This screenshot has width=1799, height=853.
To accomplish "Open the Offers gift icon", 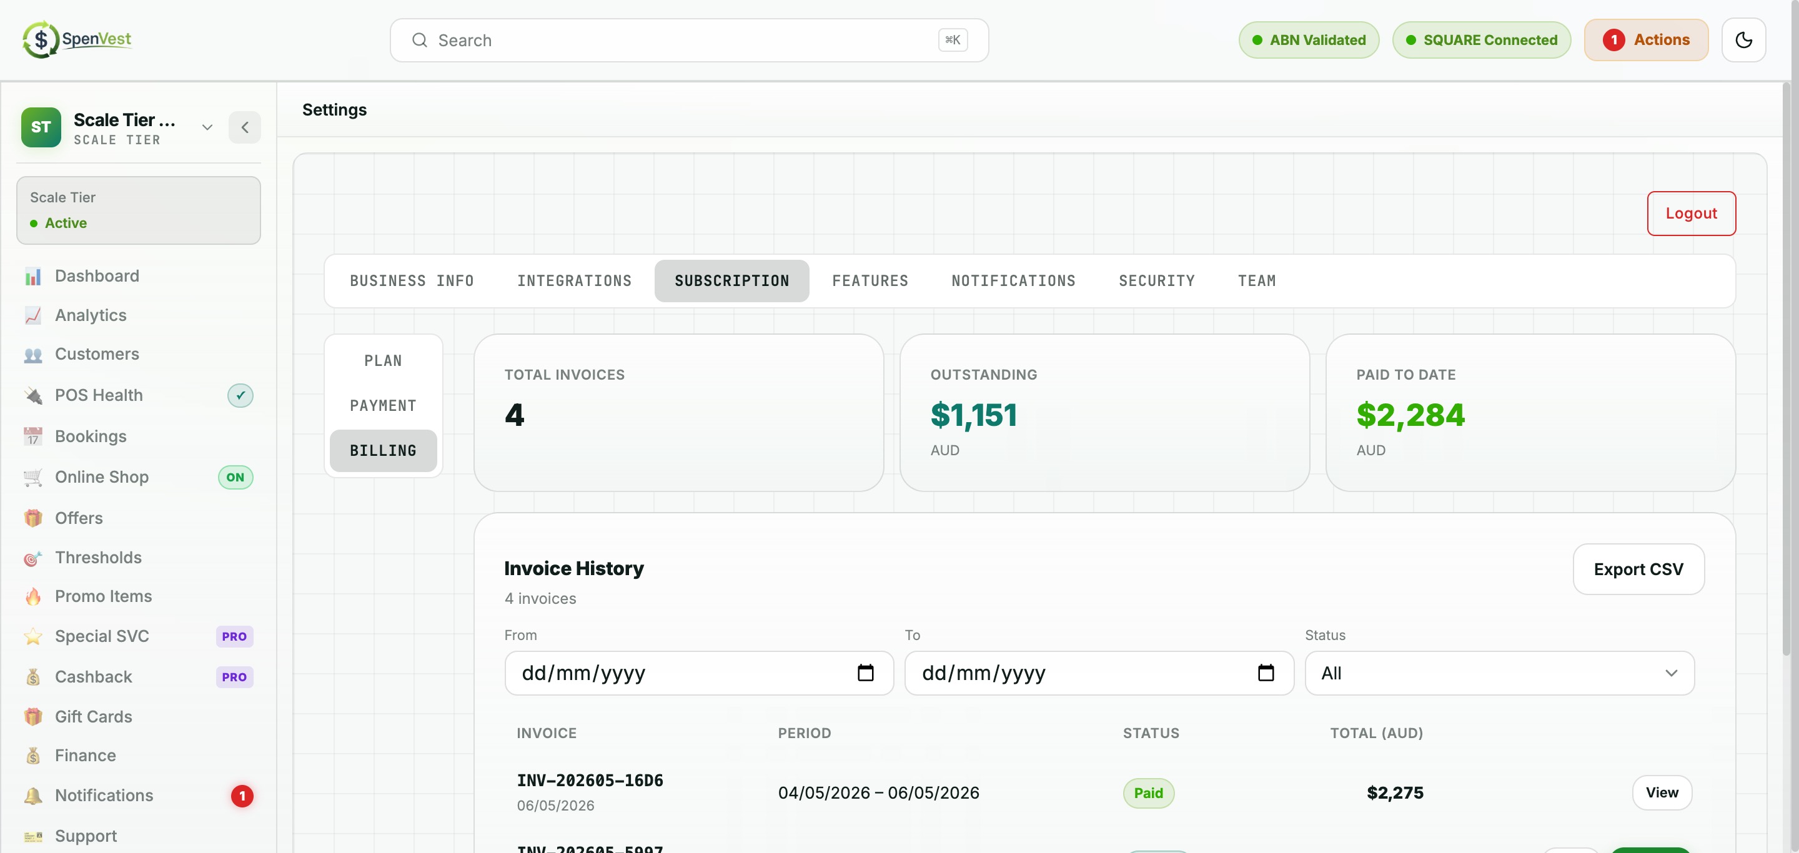I will pyautogui.click(x=33, y=518).
